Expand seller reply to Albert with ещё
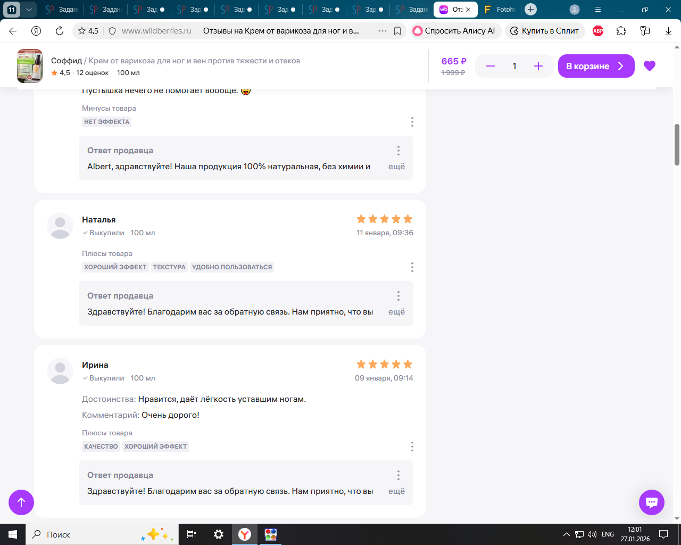681x545 pixels. (x=396, y=167)
